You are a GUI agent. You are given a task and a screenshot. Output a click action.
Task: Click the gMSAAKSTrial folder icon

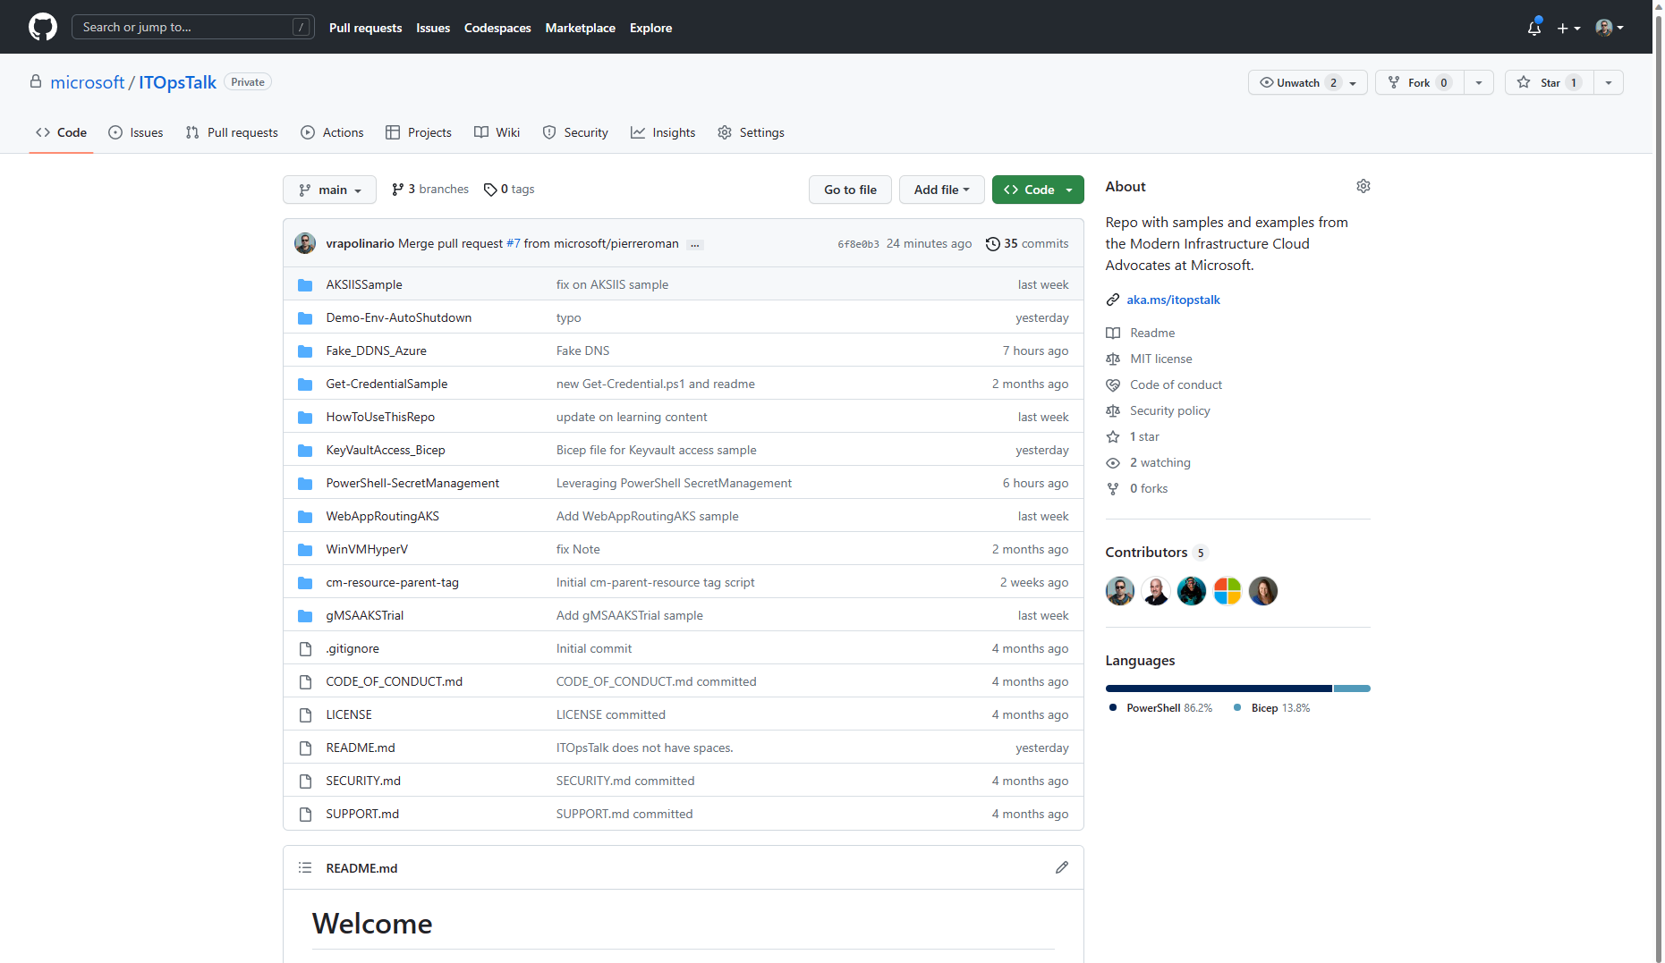coord(305,615)
